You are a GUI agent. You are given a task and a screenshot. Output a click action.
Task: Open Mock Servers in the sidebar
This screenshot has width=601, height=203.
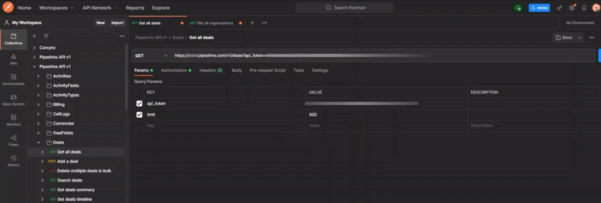click(14, 100)
